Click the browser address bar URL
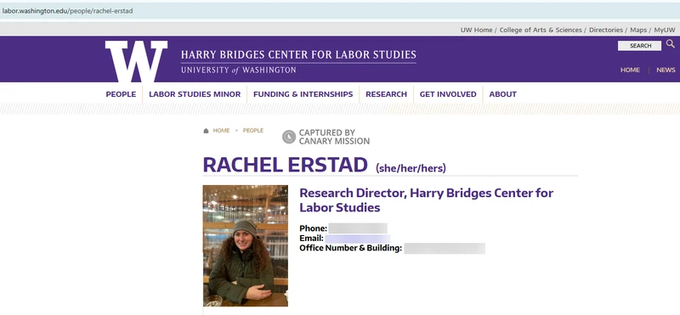 pos(68,11)
